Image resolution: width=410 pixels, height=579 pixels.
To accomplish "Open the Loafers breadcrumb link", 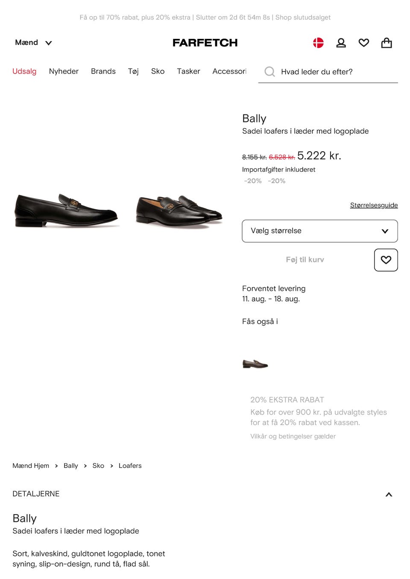I will (x=130, y=466).
